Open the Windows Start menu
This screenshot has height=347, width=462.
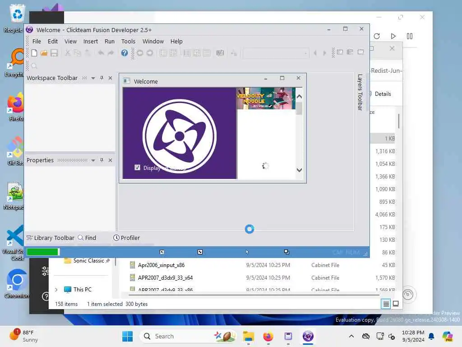pos(127,336)
